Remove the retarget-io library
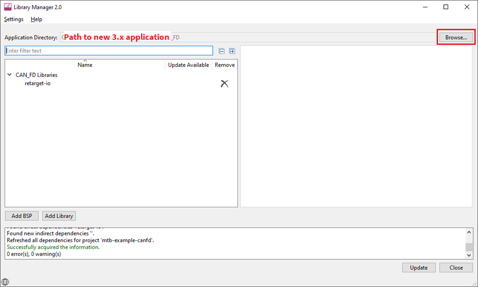The image size is (478, 287). pyautogui.click(x=224, y=83)
